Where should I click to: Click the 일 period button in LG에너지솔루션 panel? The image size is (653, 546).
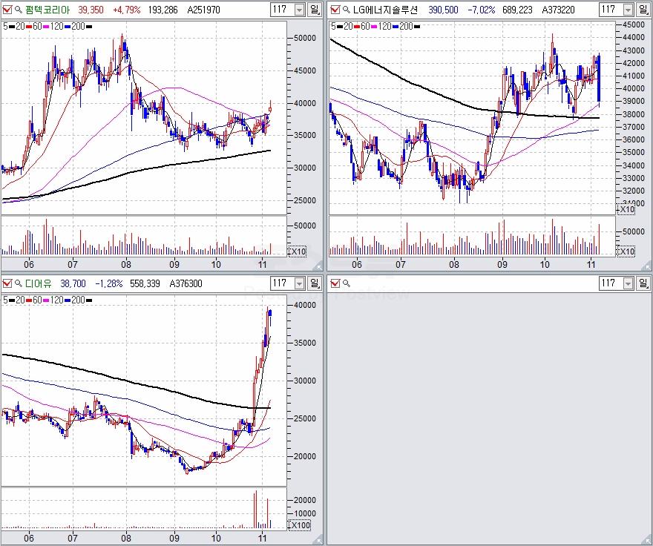pyautogui.click(x=646, y=10)
